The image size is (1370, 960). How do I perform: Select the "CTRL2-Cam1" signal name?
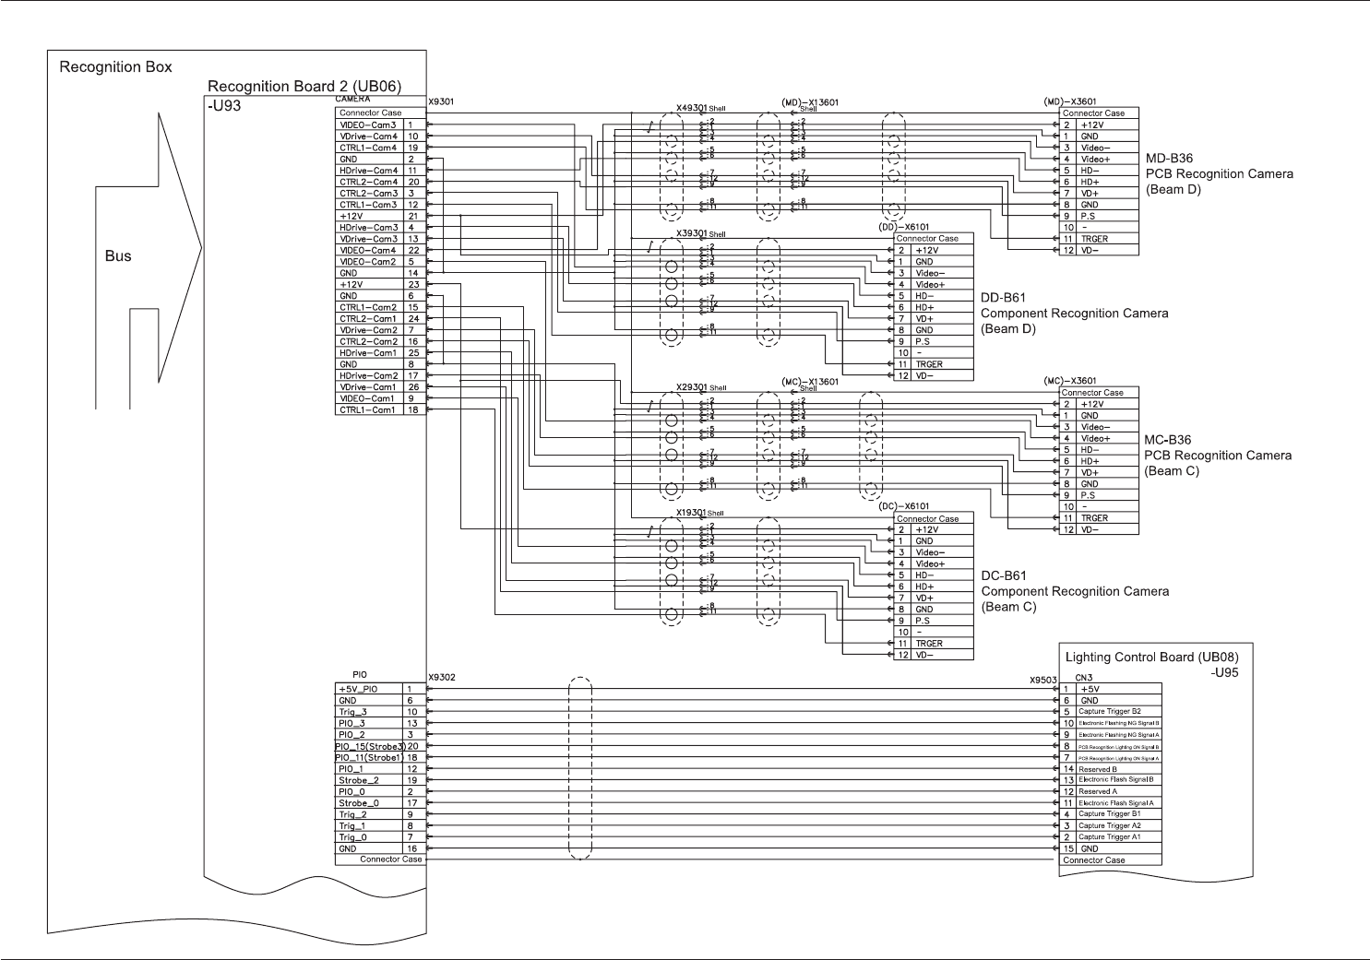pos(368,319)
